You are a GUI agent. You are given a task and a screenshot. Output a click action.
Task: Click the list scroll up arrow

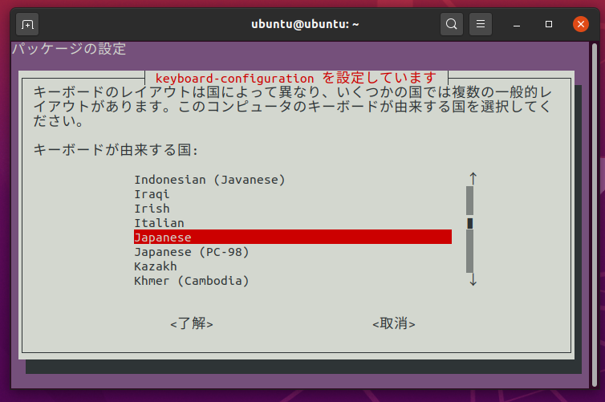pyautogui.click(x=473, y=179)
